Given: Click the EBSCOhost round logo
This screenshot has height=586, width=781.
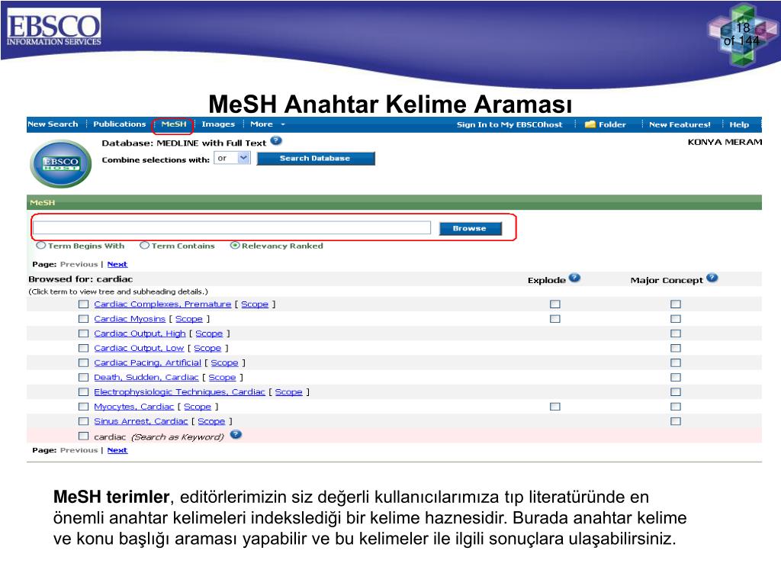Looking at the screenshot, I should coord(61,163).
